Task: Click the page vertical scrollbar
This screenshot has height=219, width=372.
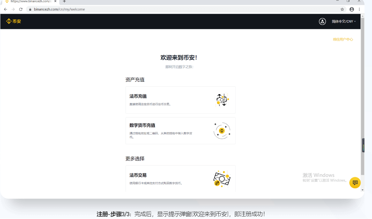Action: (363, 97)
